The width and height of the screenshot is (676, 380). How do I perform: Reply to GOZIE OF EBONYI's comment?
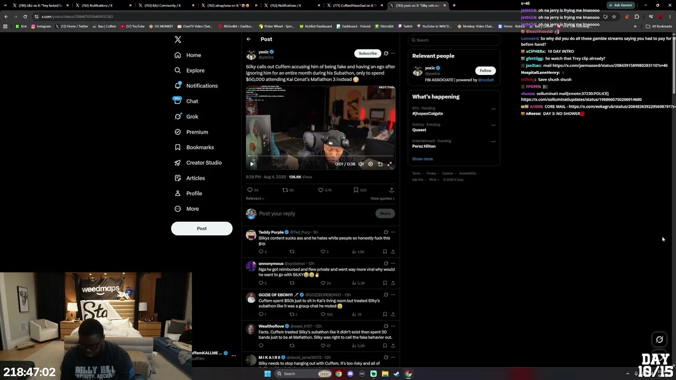click(x=261, y=315)
